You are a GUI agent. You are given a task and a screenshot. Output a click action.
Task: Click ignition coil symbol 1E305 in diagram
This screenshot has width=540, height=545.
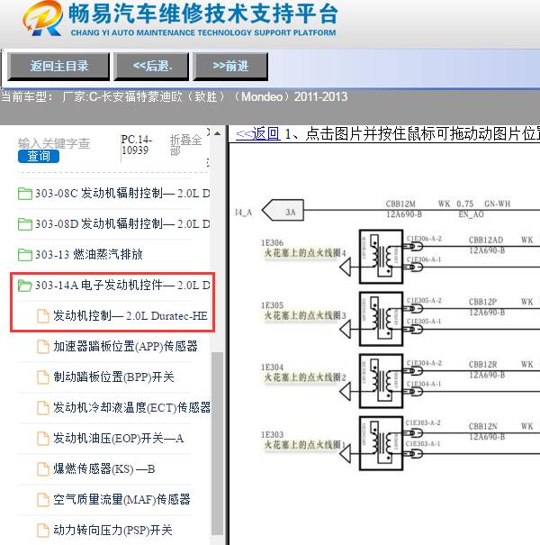(381, 319)
